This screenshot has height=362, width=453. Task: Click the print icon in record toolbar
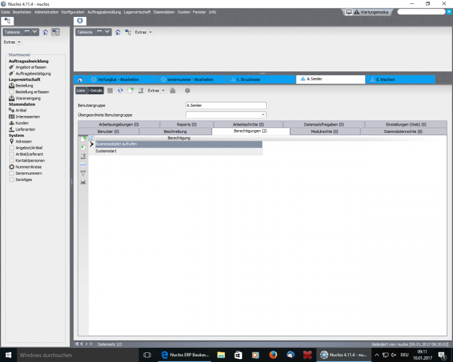[173, 90]
